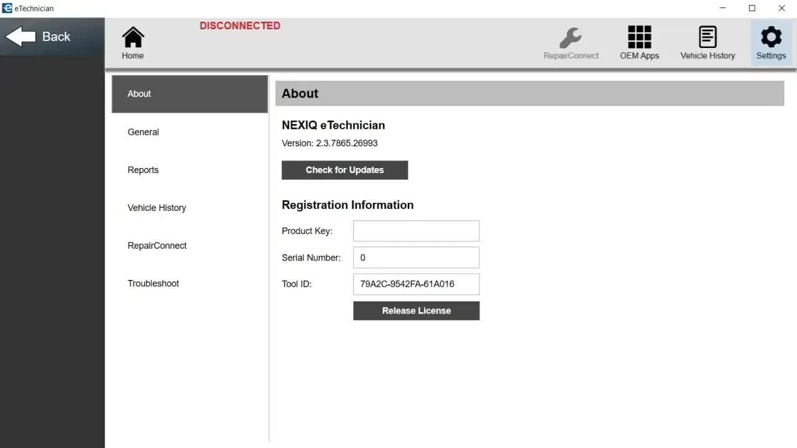The width and height of the screenshot is (797, 448).
Task: Maximize the eTechnician window
Action: pos(752,8)
